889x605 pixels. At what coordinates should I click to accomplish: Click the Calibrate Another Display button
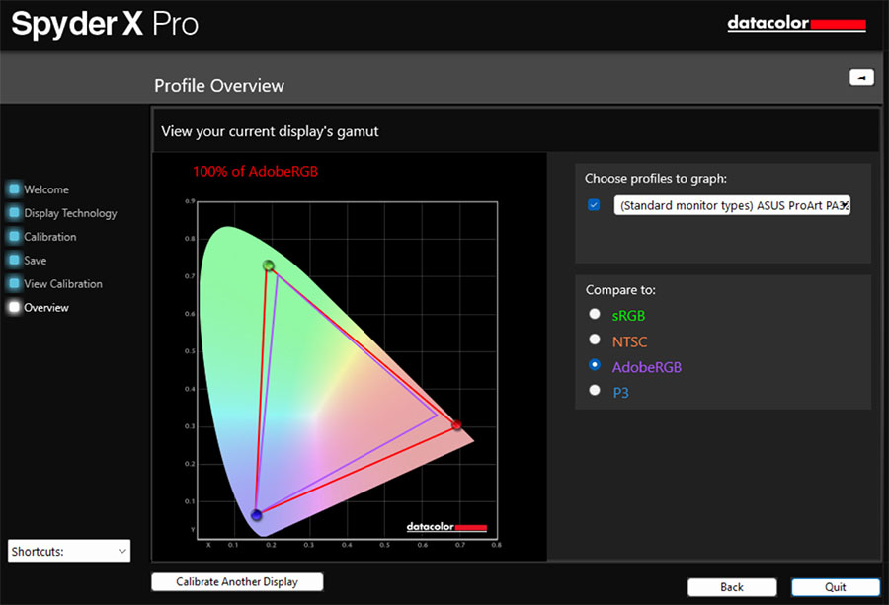237,581
